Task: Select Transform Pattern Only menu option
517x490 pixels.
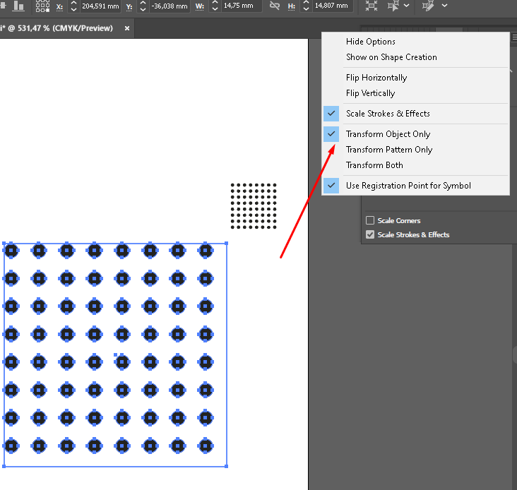Action: click(388, 150)
